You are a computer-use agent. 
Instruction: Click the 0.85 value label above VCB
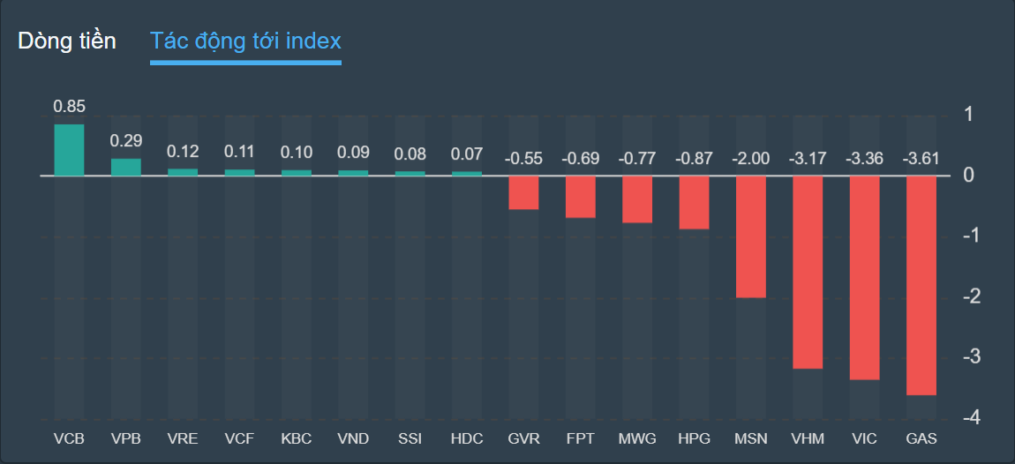coord(70,107)
